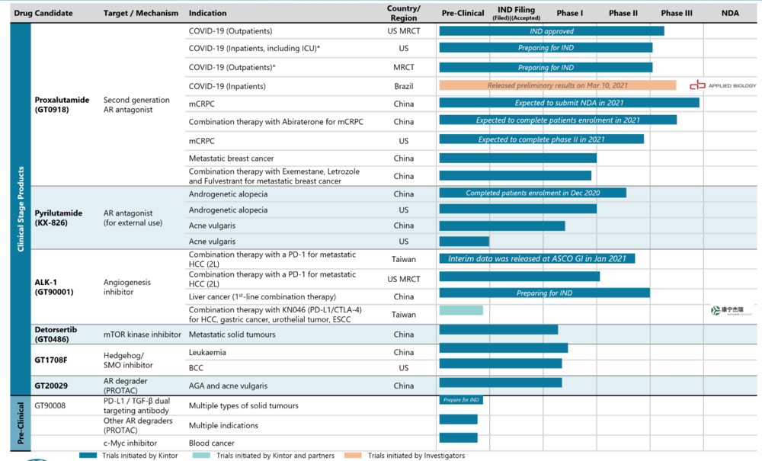762x461 pixels.
Task: Click the 'Pre-Clinical' vertical side label
Action: [x=21, y=424]
